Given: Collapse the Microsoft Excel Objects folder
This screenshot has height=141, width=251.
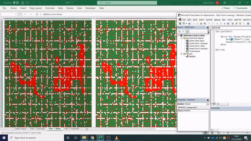Looking at the screenshot, I should pos(182,38).
